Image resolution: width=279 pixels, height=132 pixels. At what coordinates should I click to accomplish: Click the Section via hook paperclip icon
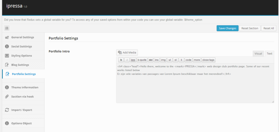click(x=7, y=97)
